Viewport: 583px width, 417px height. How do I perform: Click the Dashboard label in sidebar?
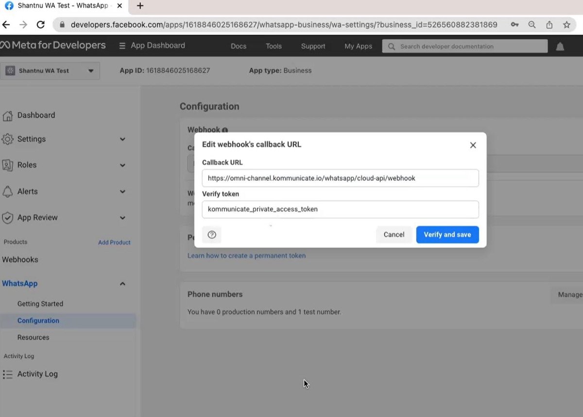click(36, 115)
